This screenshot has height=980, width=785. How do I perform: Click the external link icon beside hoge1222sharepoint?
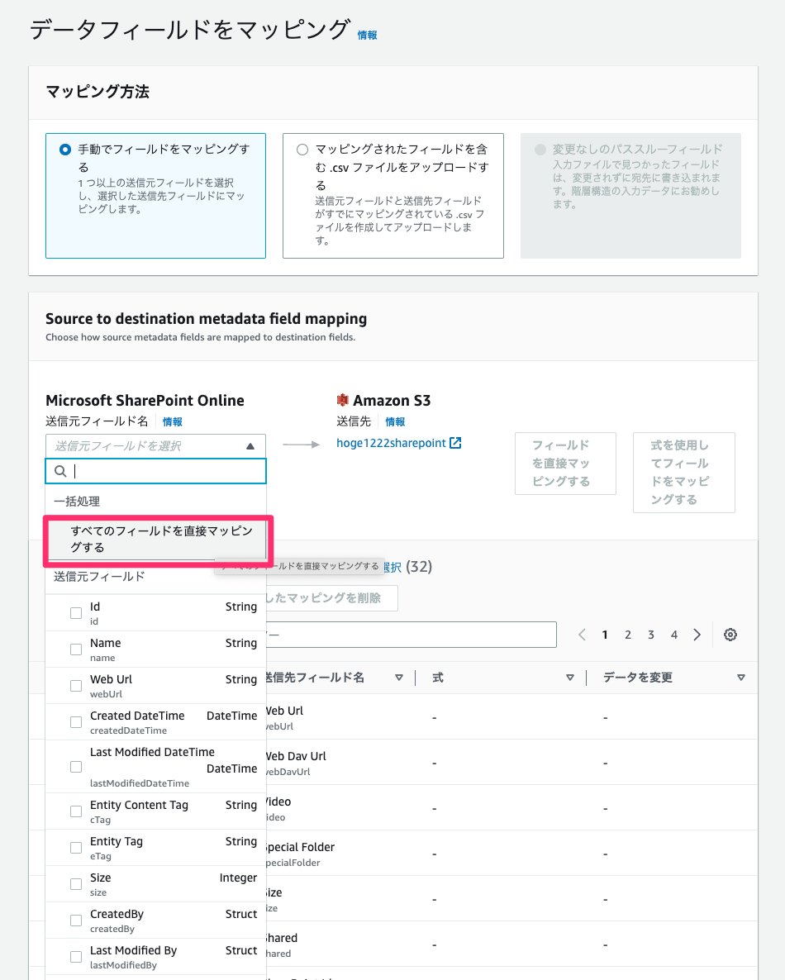[455, 443]
